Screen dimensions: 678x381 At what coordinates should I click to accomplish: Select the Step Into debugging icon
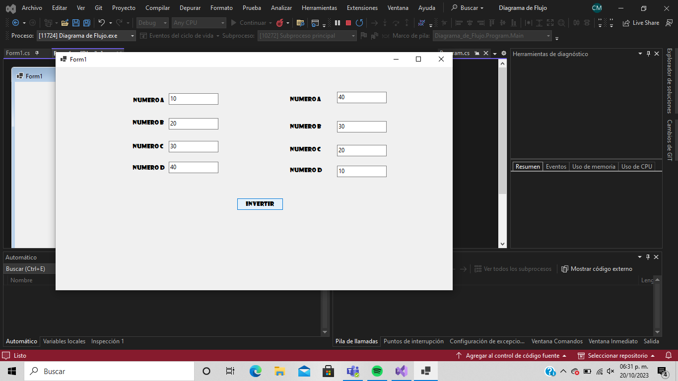(x=385, y=23)
